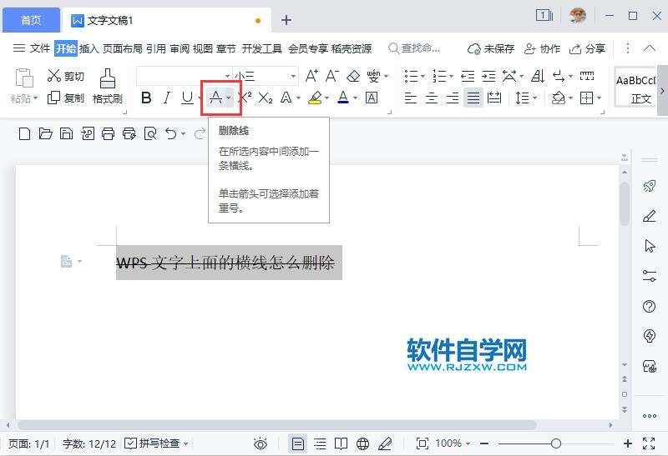
Task: Click the selection arrow tool in sidebar
Action: point(650,246)
